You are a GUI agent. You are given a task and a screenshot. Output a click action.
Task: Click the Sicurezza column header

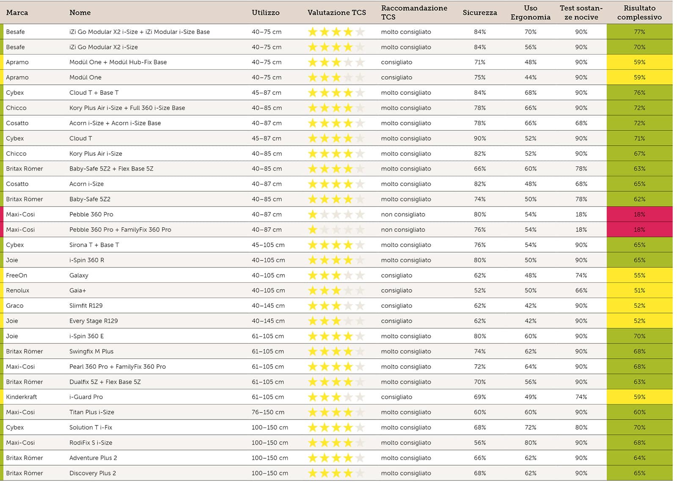pyautogui.click(x=480, y=13)
